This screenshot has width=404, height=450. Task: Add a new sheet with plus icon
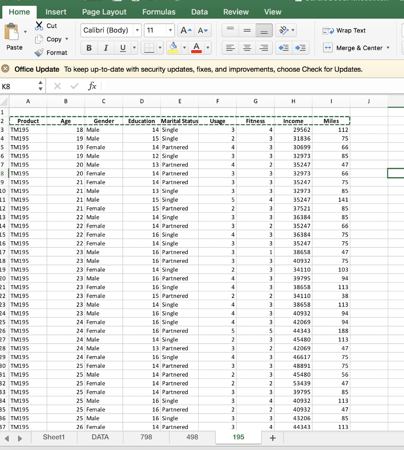pos(273,438)
